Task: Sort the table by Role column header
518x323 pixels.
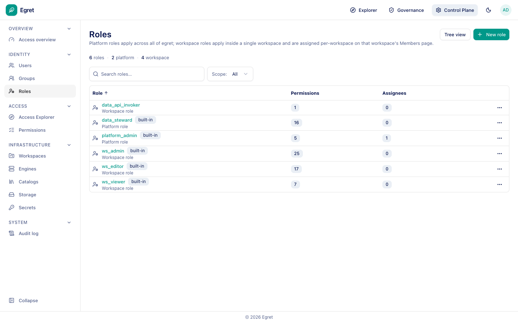Action: point(100,93)
